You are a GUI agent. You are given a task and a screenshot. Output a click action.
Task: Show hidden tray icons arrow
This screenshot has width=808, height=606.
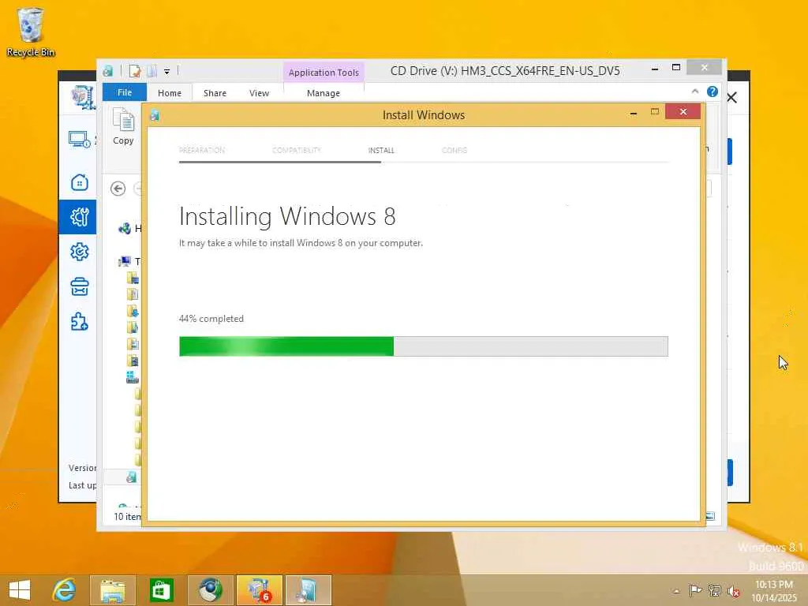(676, 591)
